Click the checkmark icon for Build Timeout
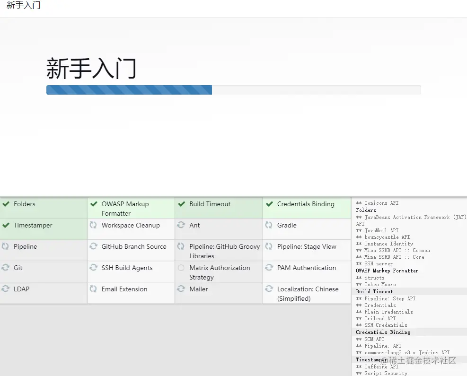 click(x=182, y=204)
